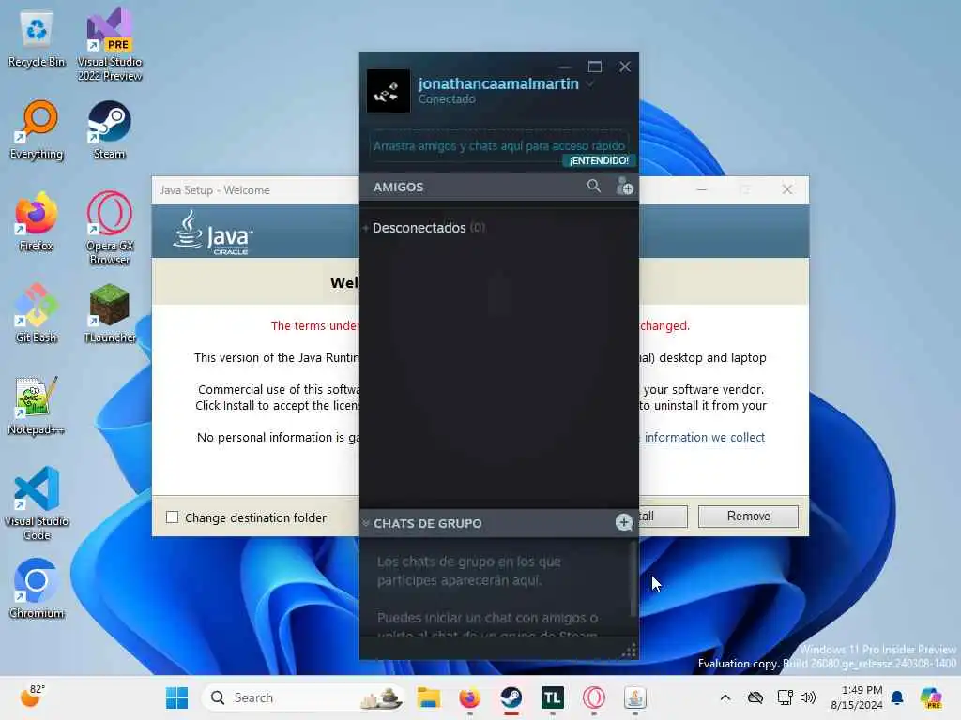
Task: Show hidden system tray icons chevron
Action: click(725, 697)
